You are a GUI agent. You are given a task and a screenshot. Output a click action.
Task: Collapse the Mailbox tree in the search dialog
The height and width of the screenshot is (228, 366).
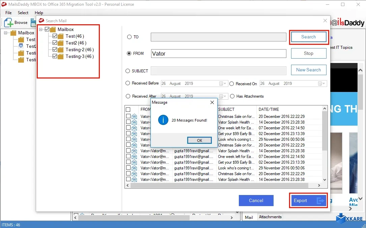[x=41, y=29]
